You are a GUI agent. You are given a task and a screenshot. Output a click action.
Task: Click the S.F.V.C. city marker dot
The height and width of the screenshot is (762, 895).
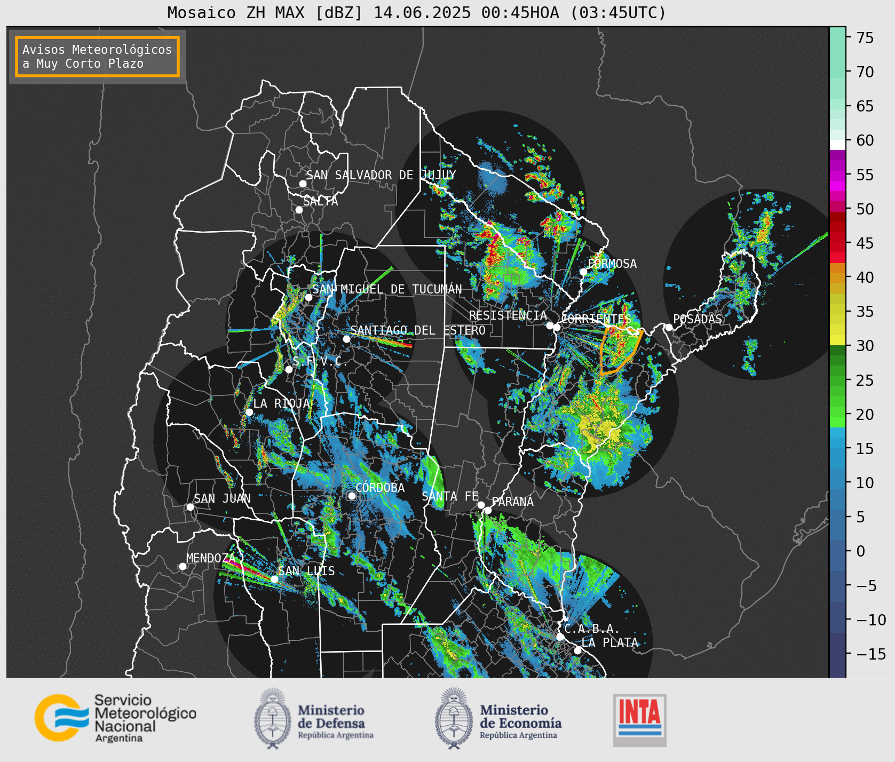tap(289, 369)
